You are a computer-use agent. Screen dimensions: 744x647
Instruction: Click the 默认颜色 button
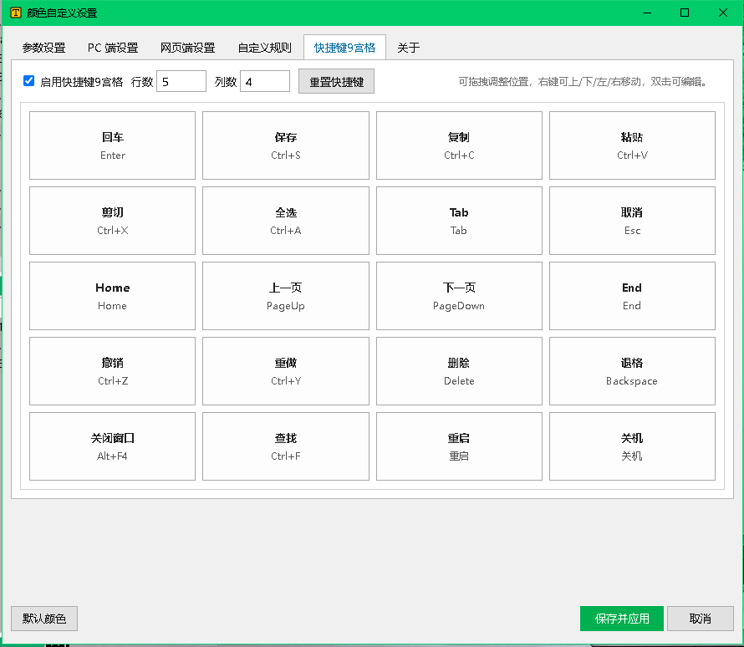[x=44, y=619]
